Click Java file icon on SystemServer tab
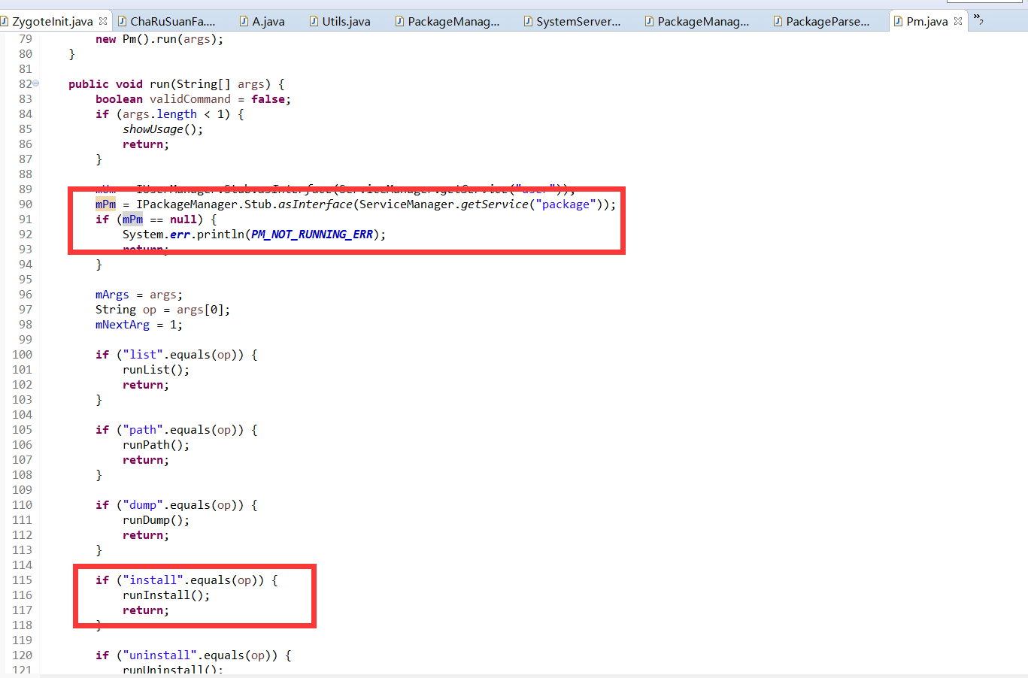Viewport: 1028px width, 678px height. pos(528,21)
